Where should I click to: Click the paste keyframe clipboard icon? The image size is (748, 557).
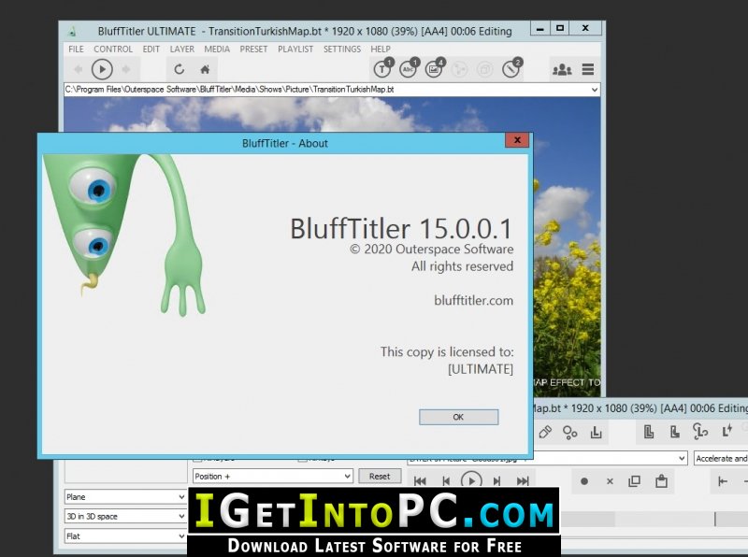[661, 480]
